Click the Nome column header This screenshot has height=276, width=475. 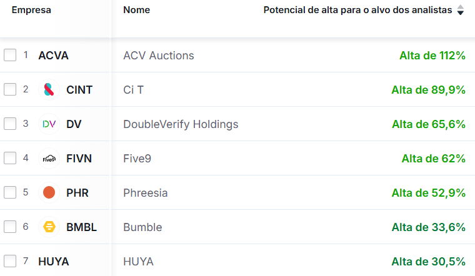click(x=136, y=10)
